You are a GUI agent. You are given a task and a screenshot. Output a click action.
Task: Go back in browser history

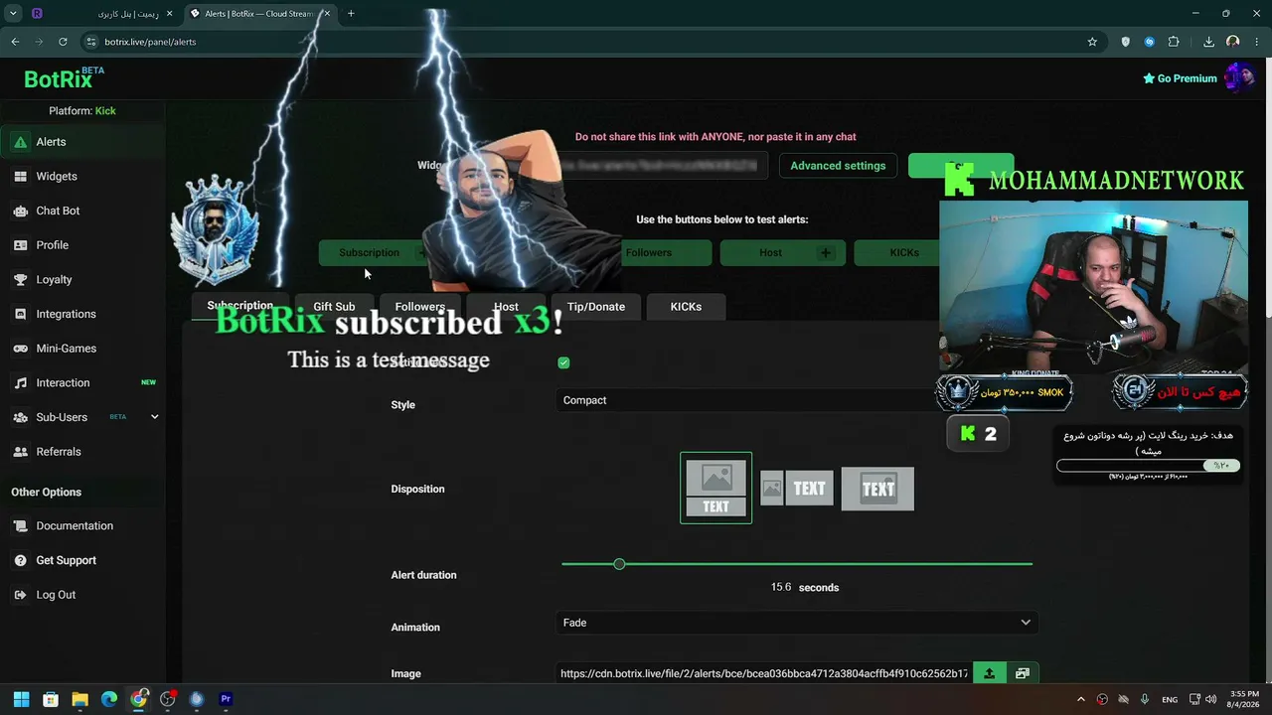point(15,42)
